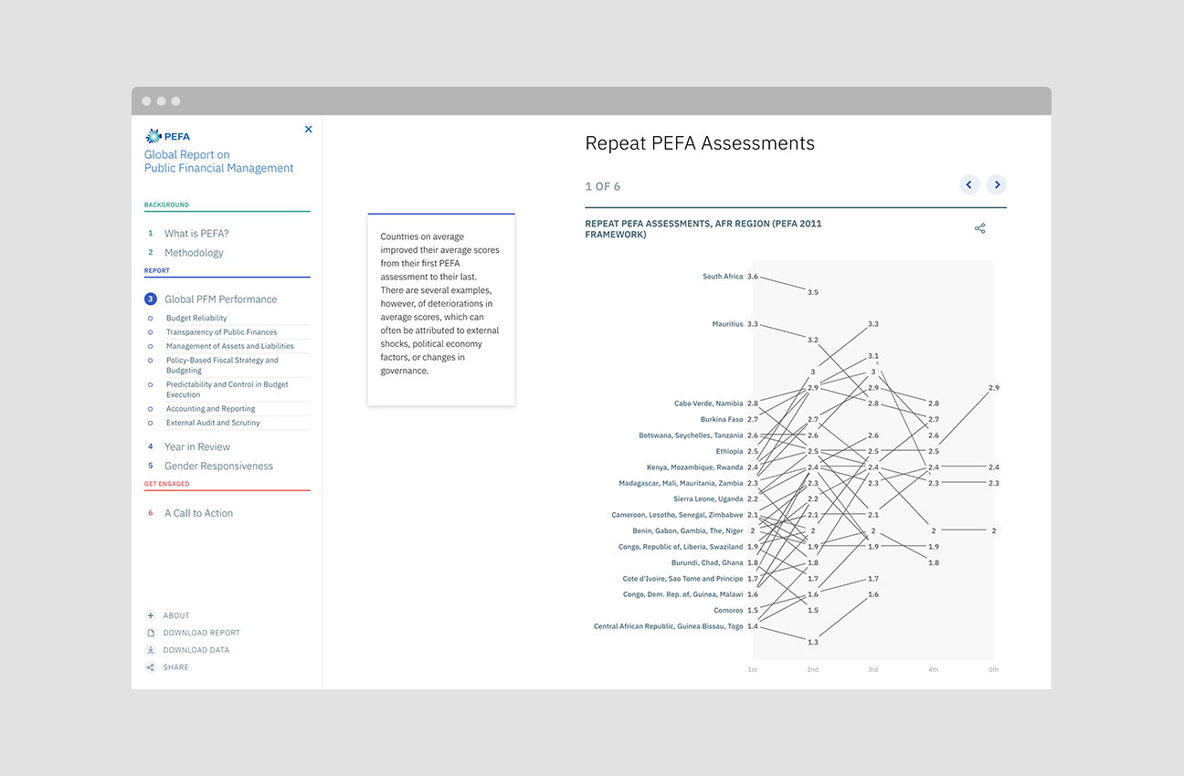Viewport: 1184px width, 776px height.
Task: Select the Transparency of Public Finances bullet
Action: pos(151,332)
